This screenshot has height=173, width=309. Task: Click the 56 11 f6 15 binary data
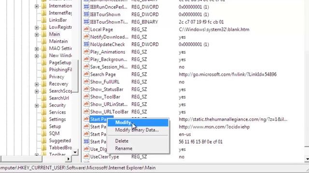tap(201, 142)
